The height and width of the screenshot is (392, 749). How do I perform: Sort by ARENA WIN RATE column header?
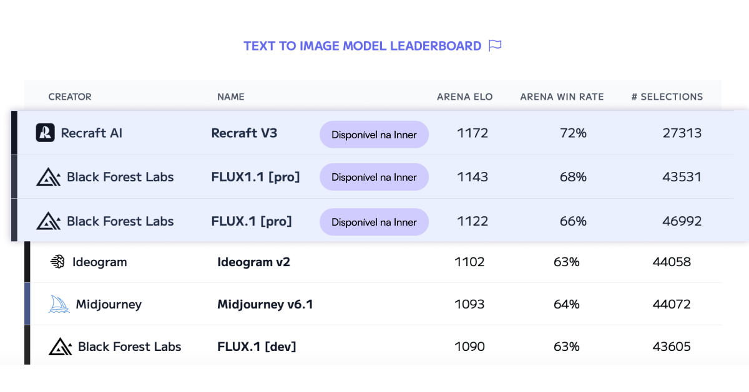[562, 97]
